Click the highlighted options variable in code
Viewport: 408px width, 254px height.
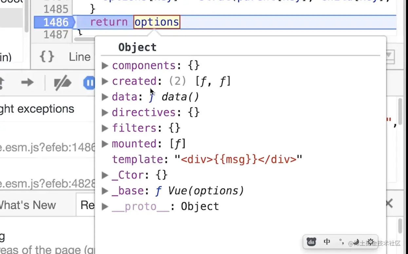tap(157, 22)
